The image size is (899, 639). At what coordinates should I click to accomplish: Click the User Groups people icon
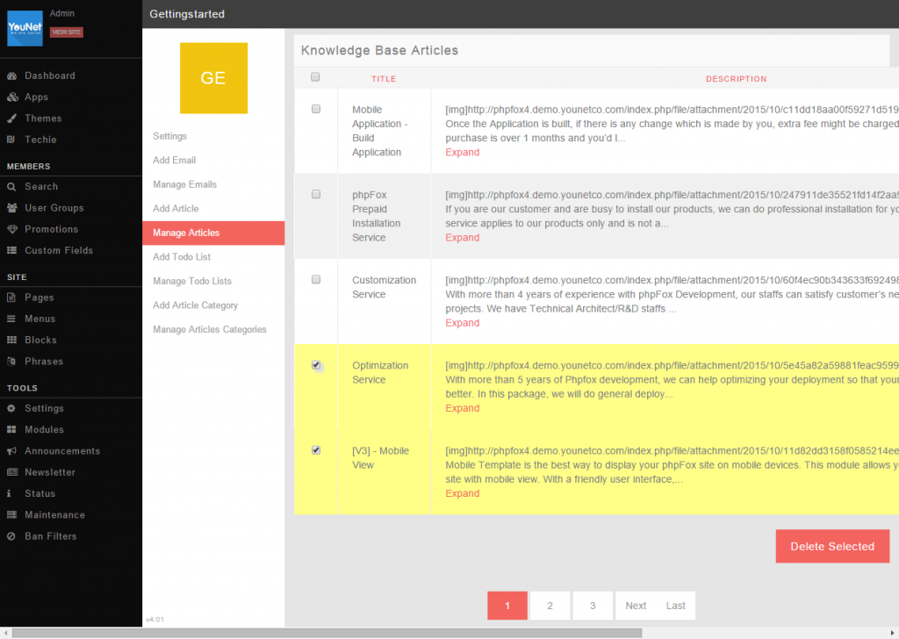tap(11, 207)
